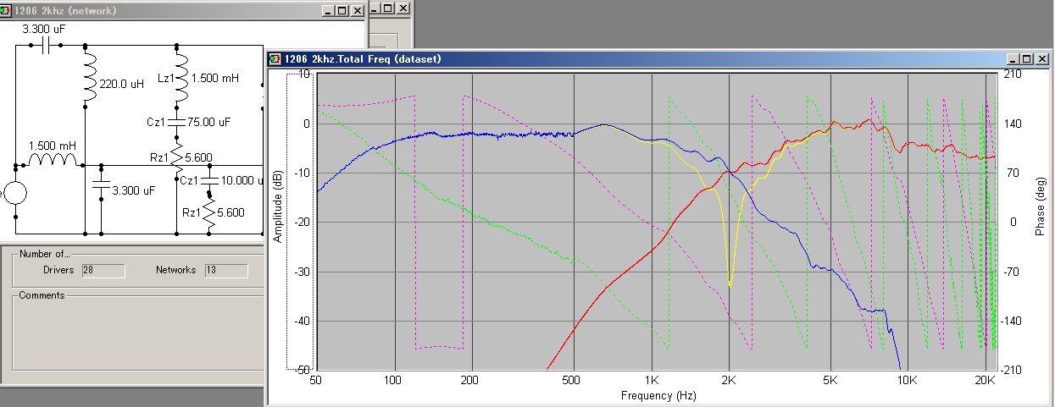
Task: Click the 75.00 uF value label
Action: coord(210,123)
